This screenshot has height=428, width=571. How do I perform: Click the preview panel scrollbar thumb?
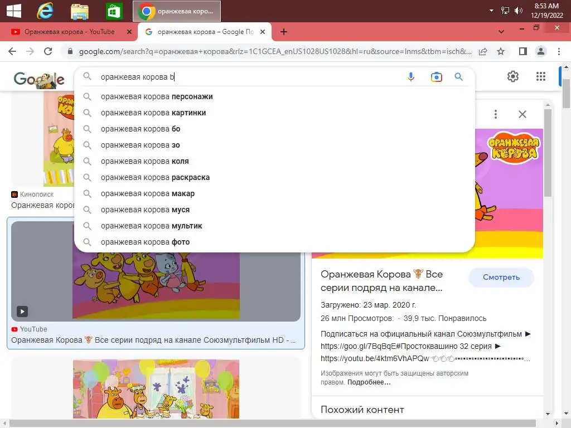tap(548, 153)
